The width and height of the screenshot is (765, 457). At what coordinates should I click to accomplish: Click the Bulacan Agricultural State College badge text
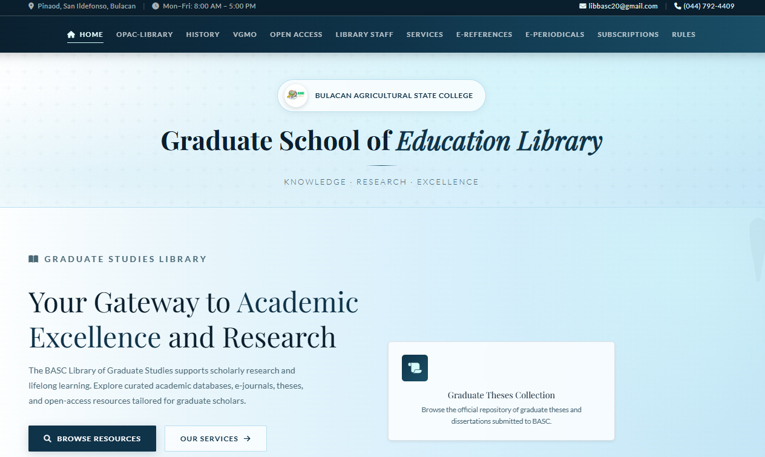[x=394, y=96]
